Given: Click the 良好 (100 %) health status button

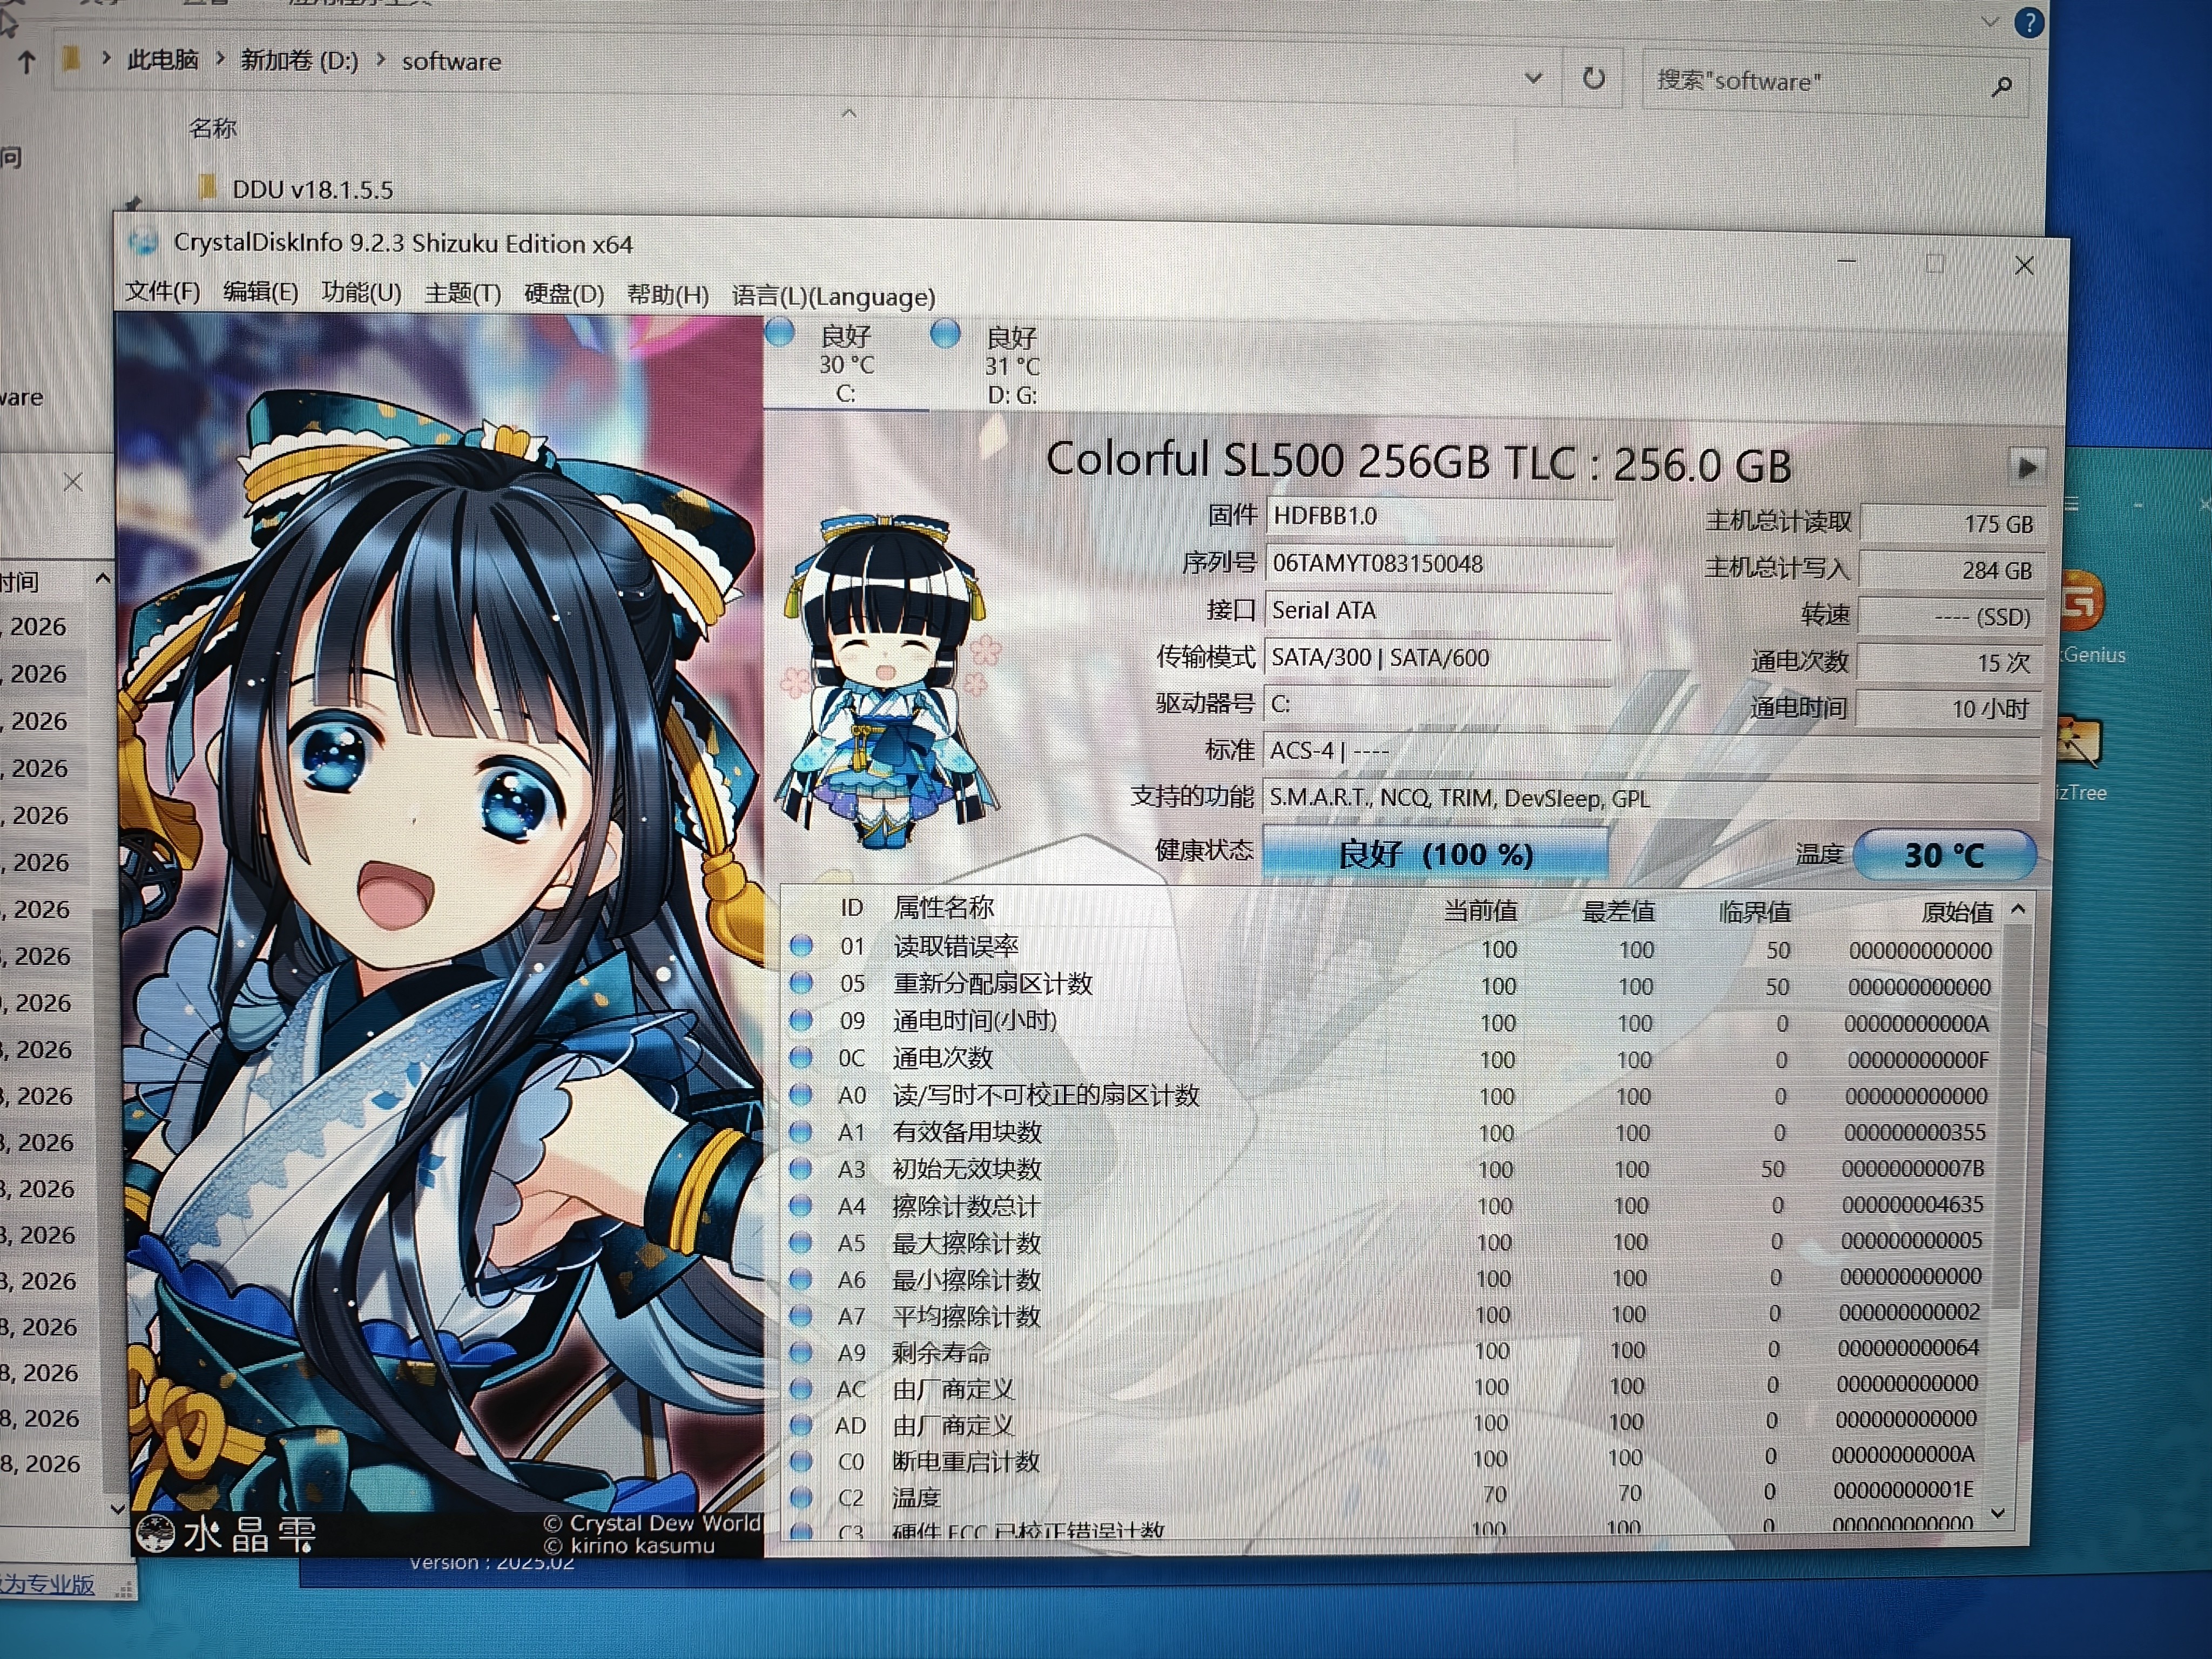Looking at the screenshot, I should tap(1435, 854).
